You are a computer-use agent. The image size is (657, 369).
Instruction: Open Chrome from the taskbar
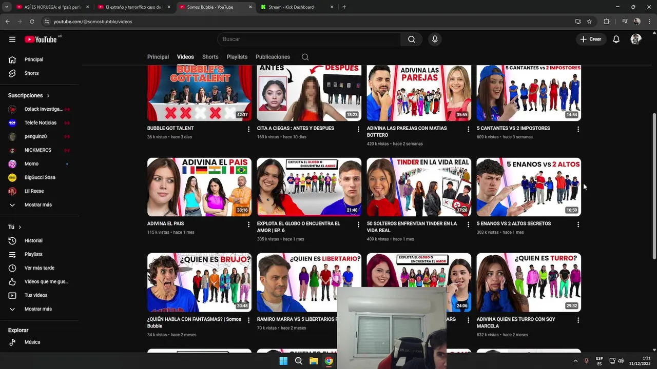(x=328, y=361)
